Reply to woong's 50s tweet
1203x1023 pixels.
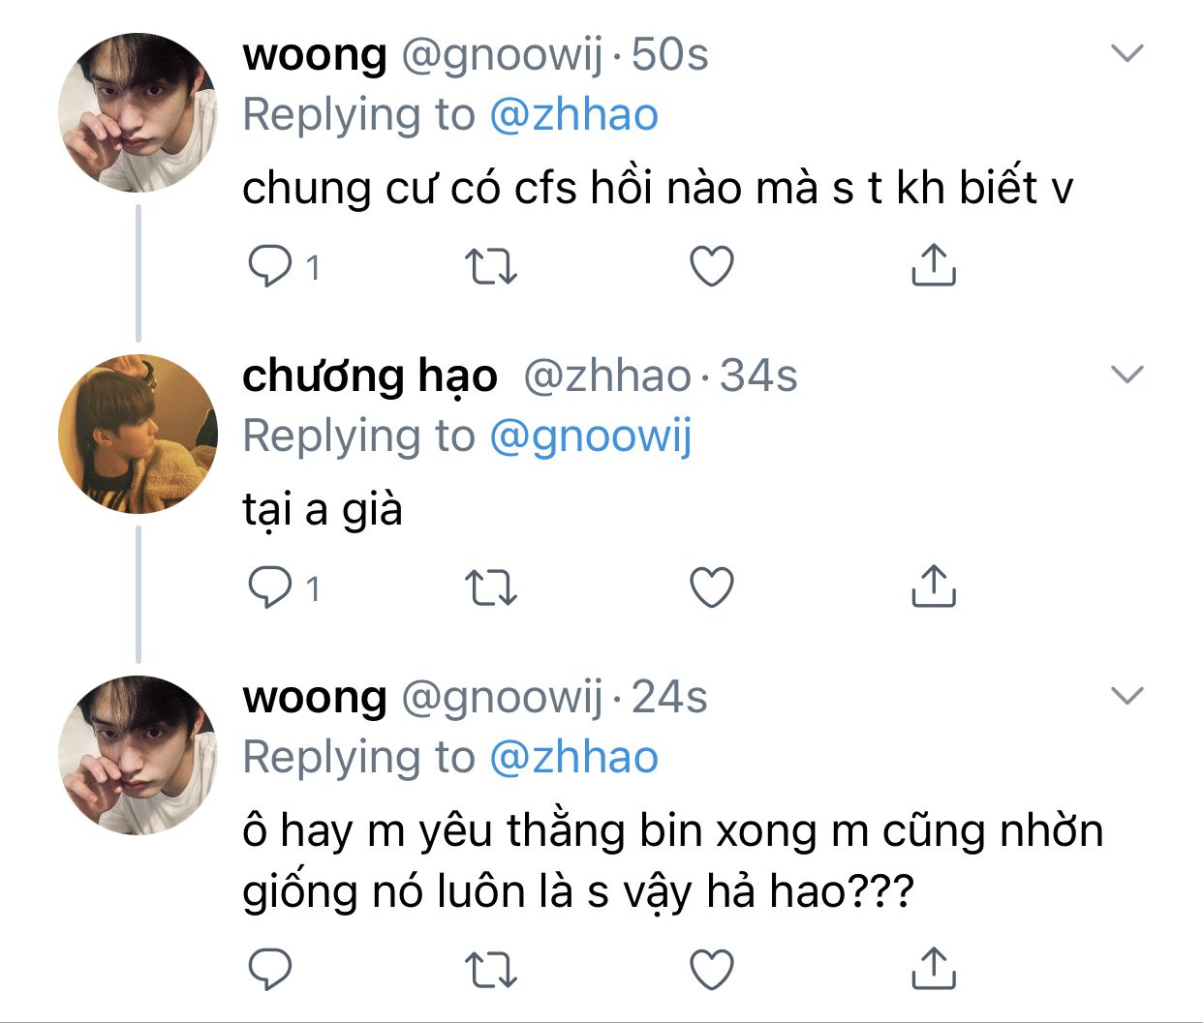point(270,266)
